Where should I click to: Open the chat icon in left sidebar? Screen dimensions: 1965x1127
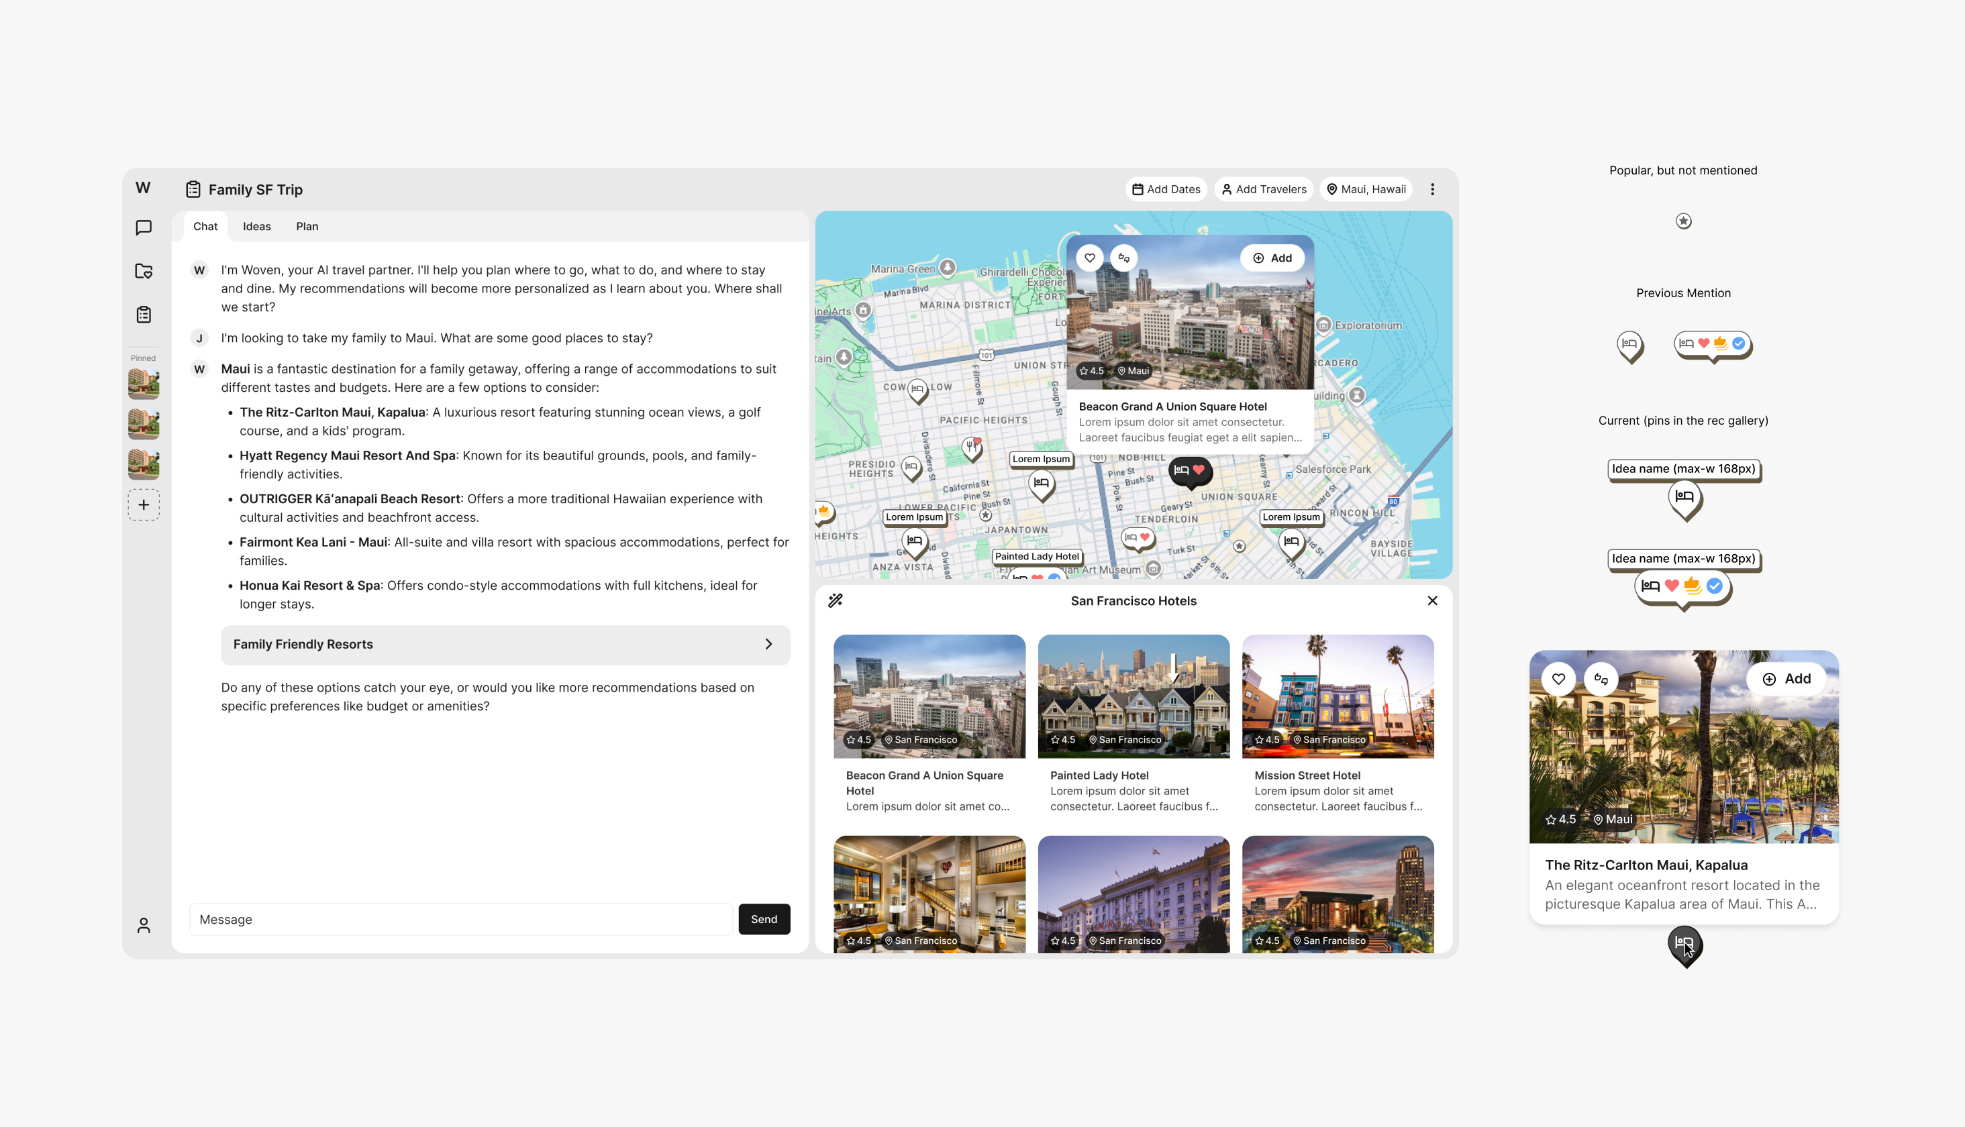143,227
